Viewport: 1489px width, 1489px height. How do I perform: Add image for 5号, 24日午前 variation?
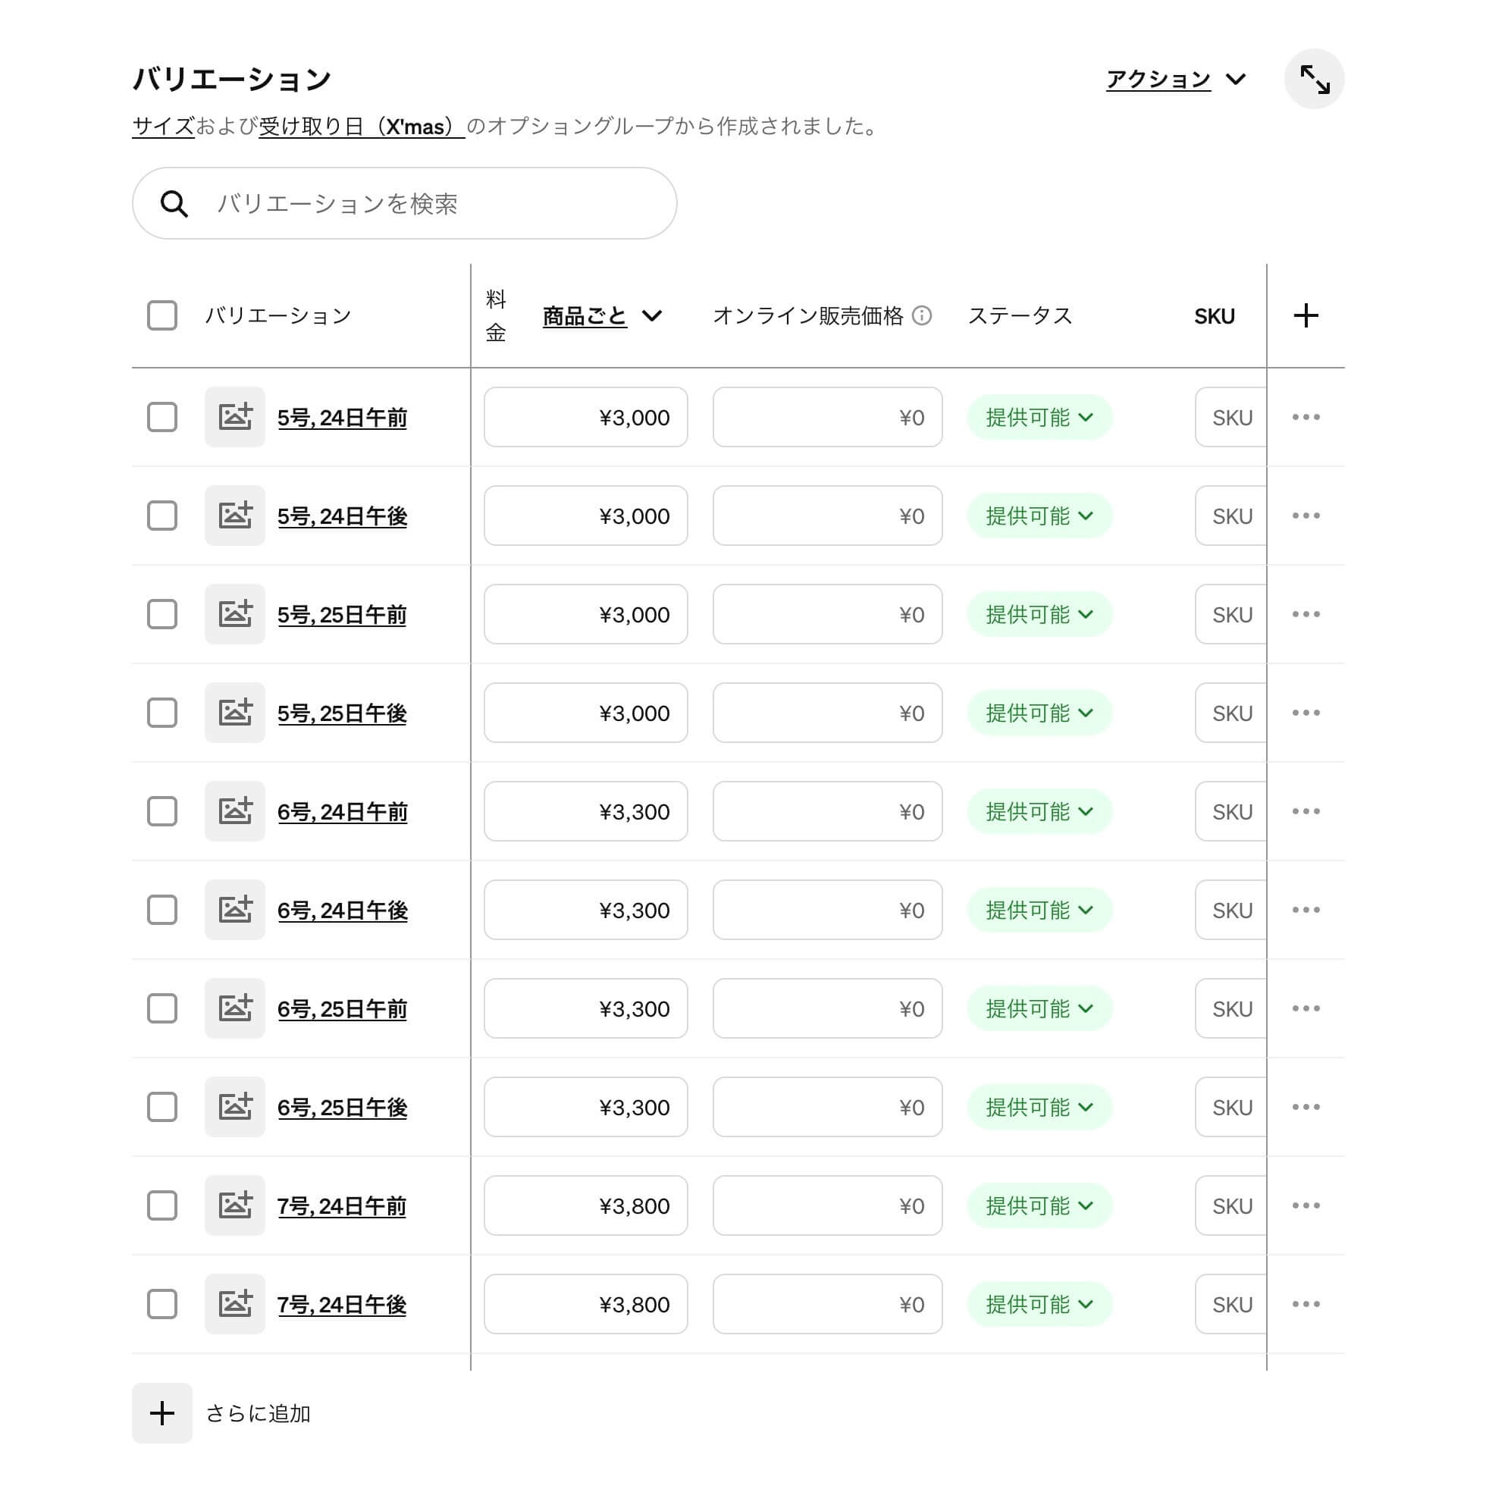click(x=235, y=417)
